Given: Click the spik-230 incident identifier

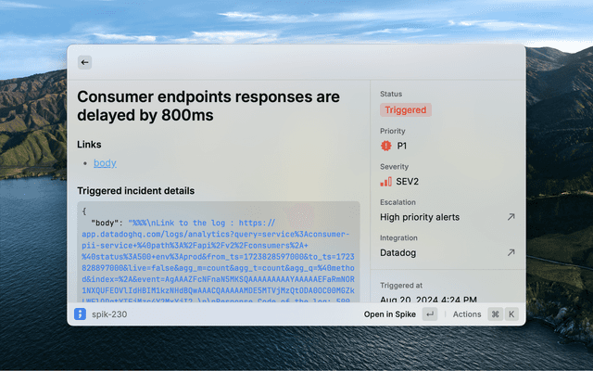Looking at the screenshot, I should [109, 314].
